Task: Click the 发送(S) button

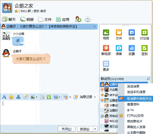Action: 85,129
